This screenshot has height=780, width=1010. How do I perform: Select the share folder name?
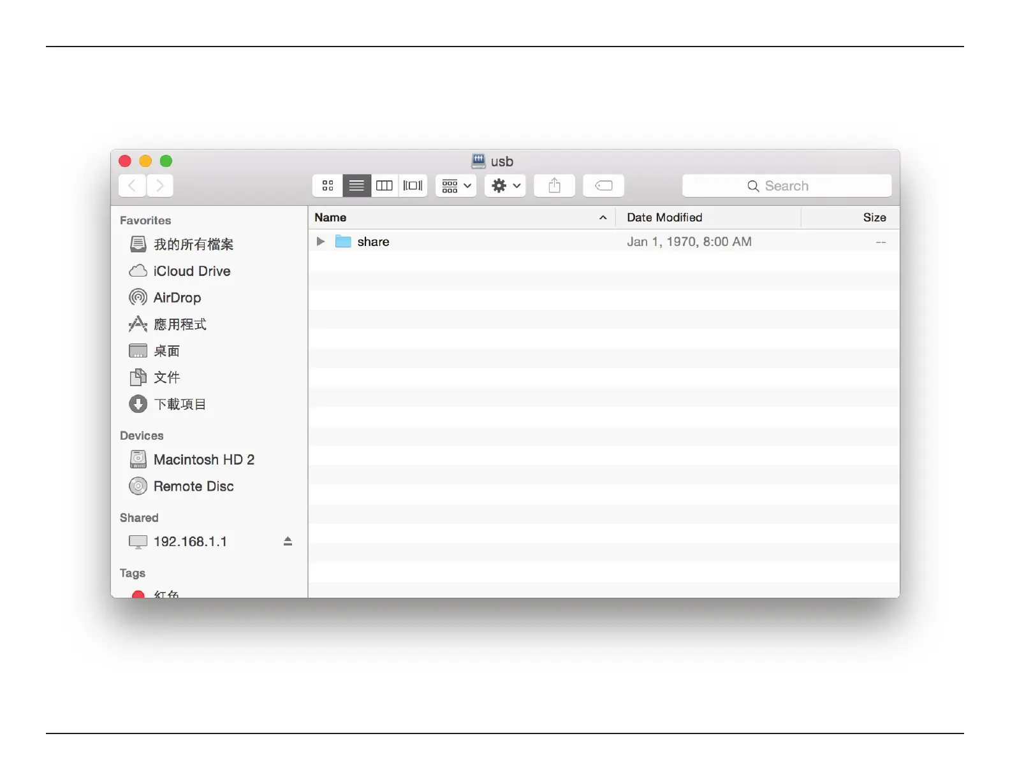[374, 242]
